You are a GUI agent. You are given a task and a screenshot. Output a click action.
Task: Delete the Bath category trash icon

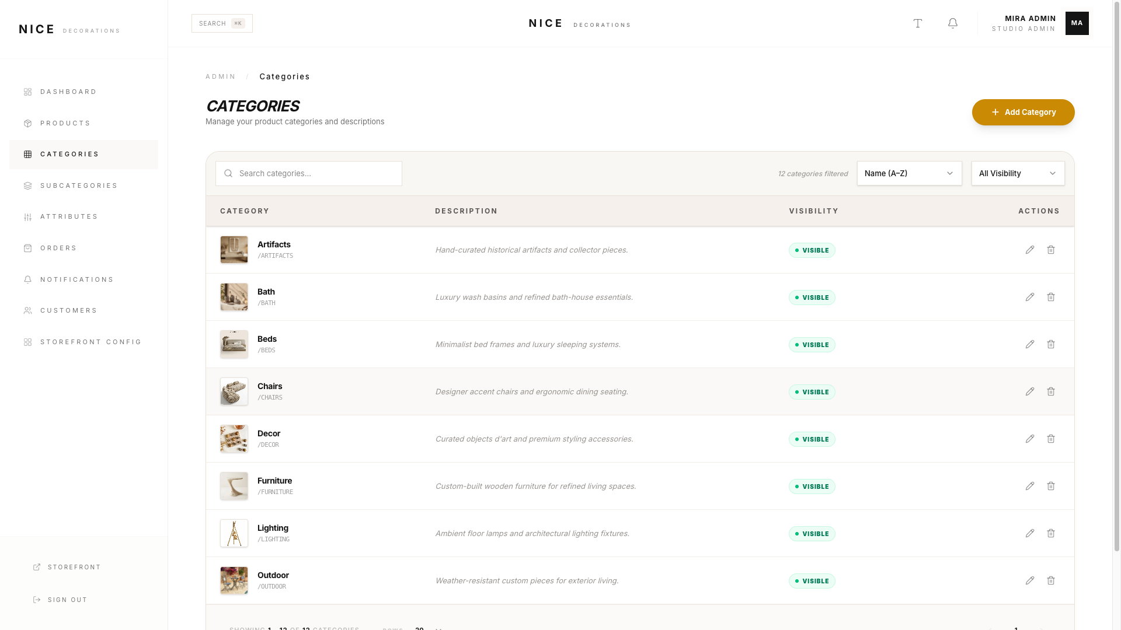[x=1051, y=297]
